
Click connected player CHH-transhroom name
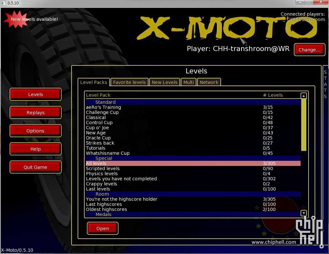coord(306,19)
